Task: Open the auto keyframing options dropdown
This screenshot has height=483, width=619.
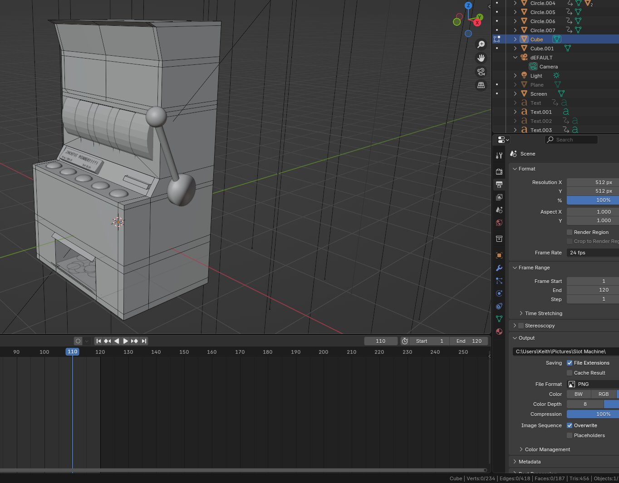Action: pyautogui.click(x=86, y=341)
